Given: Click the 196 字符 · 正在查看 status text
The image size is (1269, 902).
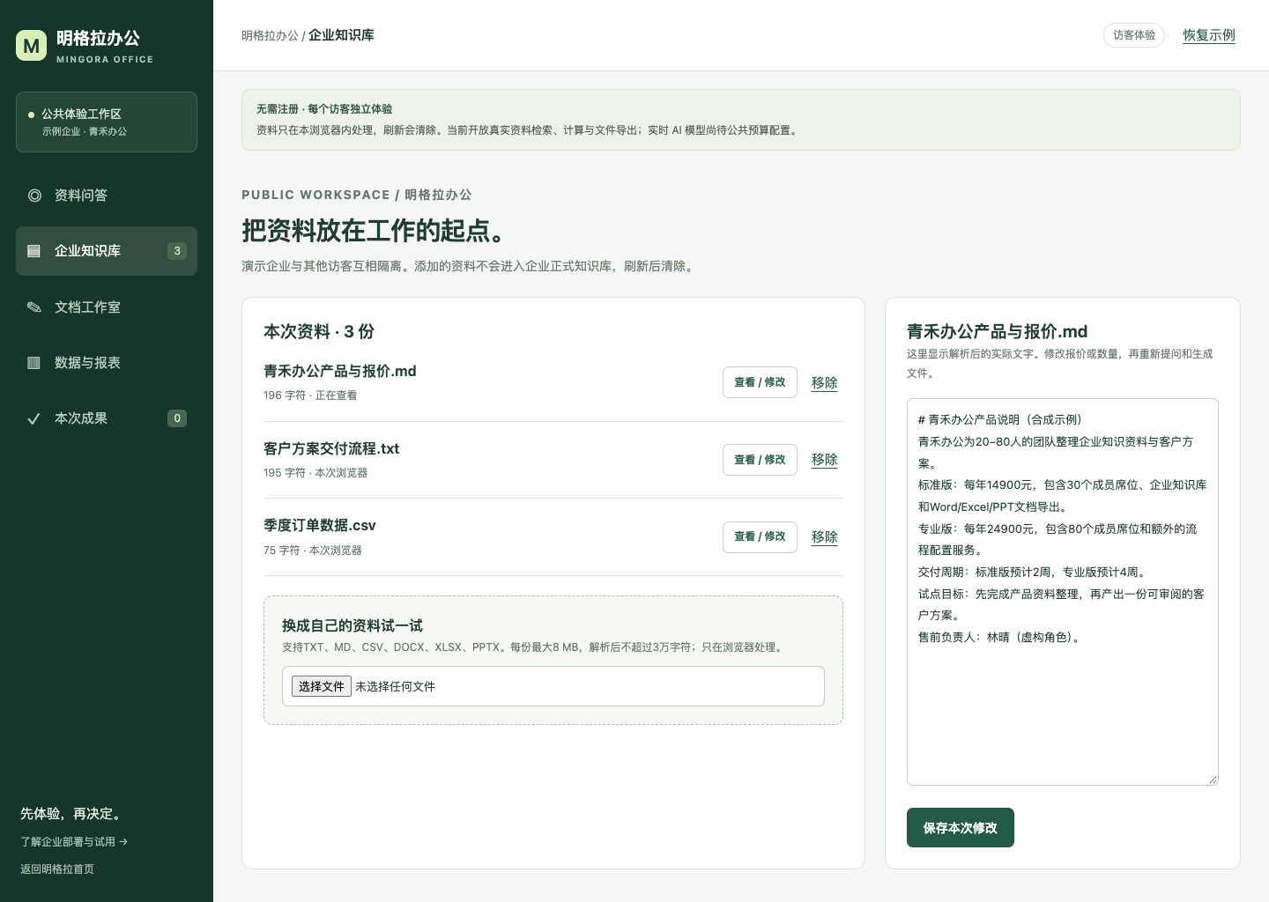Looking at the screenshot, I should pos(310,396).
